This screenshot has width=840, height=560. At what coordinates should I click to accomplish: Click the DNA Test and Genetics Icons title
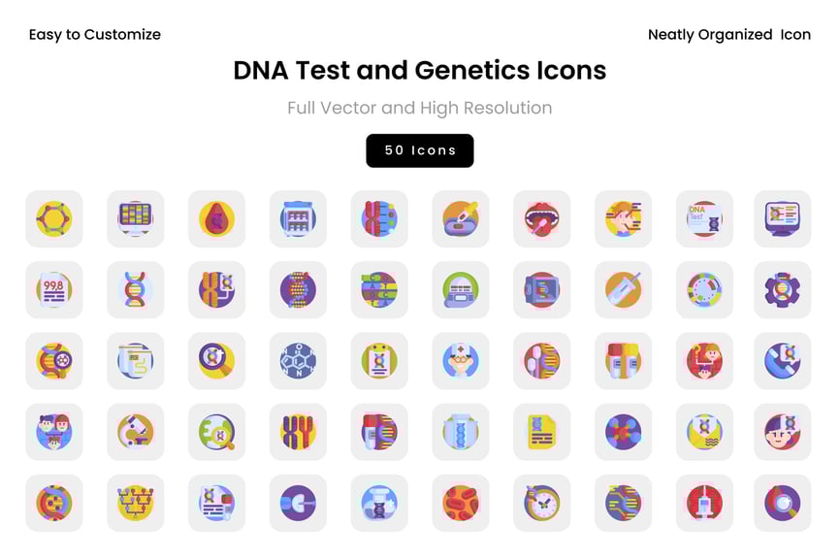[x=419, y=70]
